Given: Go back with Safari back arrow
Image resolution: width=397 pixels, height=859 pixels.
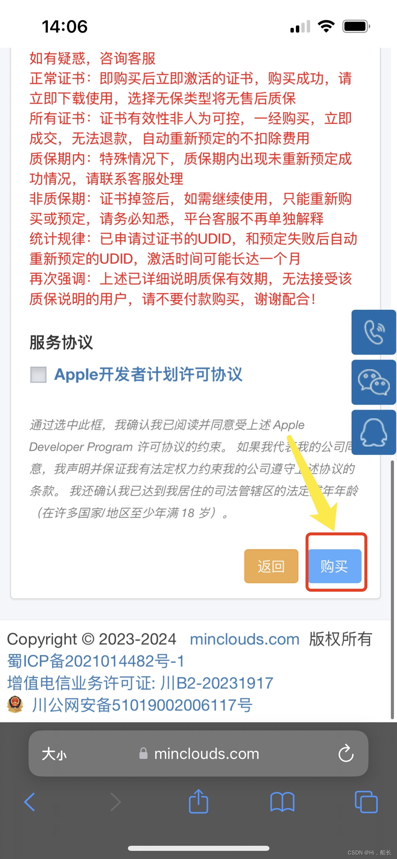Looking at the screenshot, I should pos(30,802).
